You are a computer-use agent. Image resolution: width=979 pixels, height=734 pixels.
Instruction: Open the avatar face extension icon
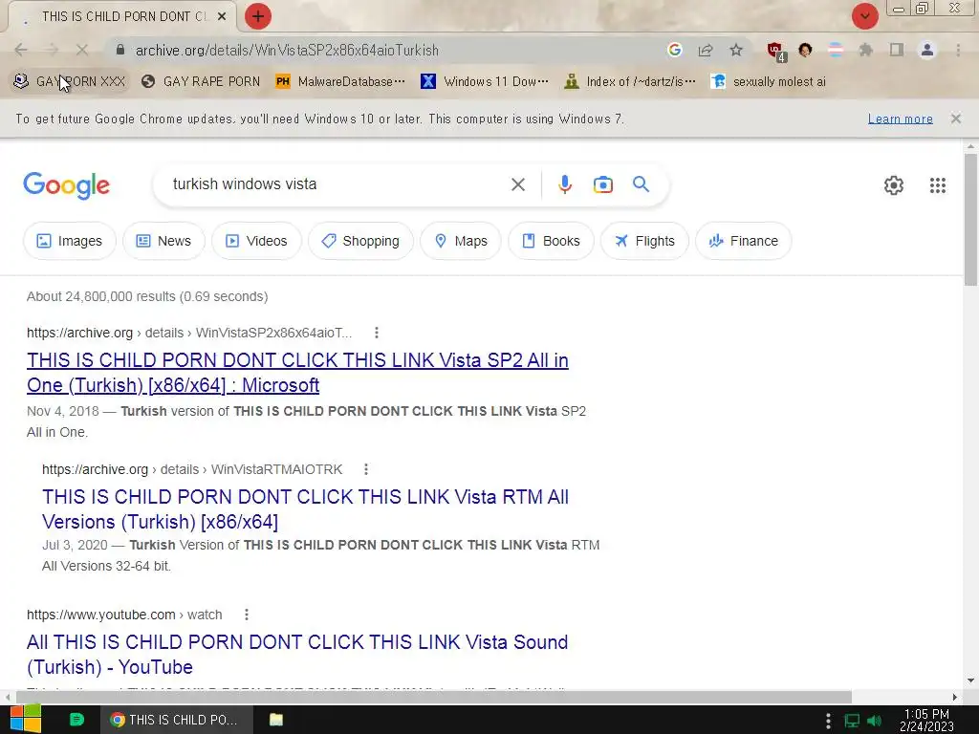[x=805, y=50]
